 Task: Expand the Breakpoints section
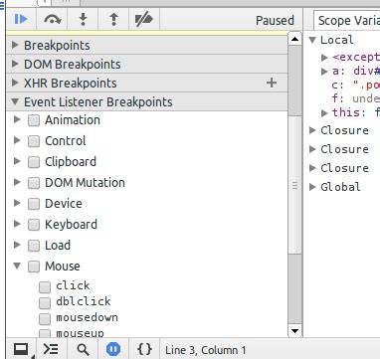15,45
